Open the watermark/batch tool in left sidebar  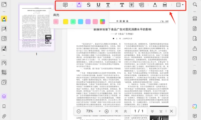coord(4,82)
